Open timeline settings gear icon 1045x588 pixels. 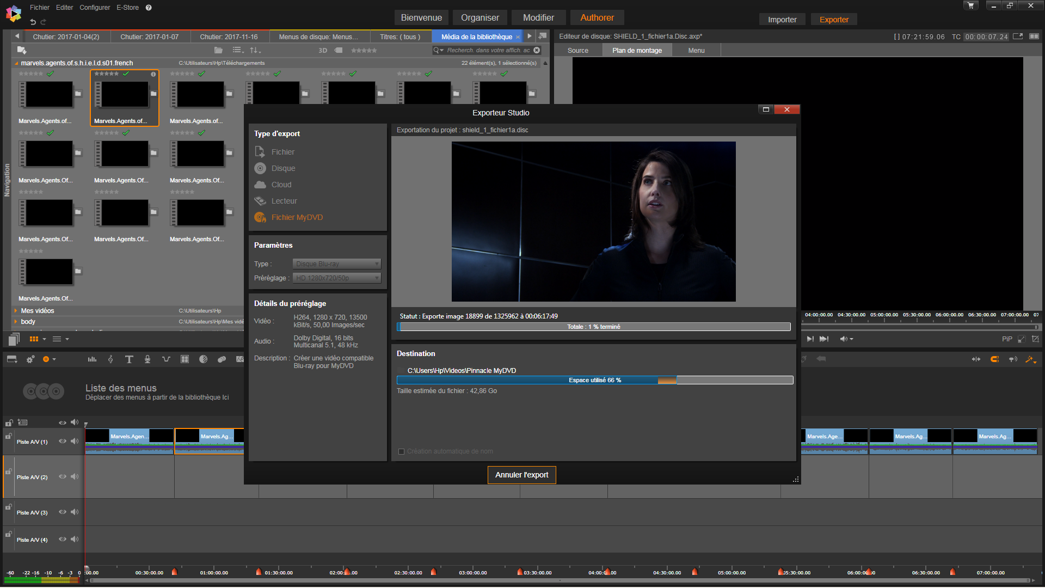(x=30, y=359)
